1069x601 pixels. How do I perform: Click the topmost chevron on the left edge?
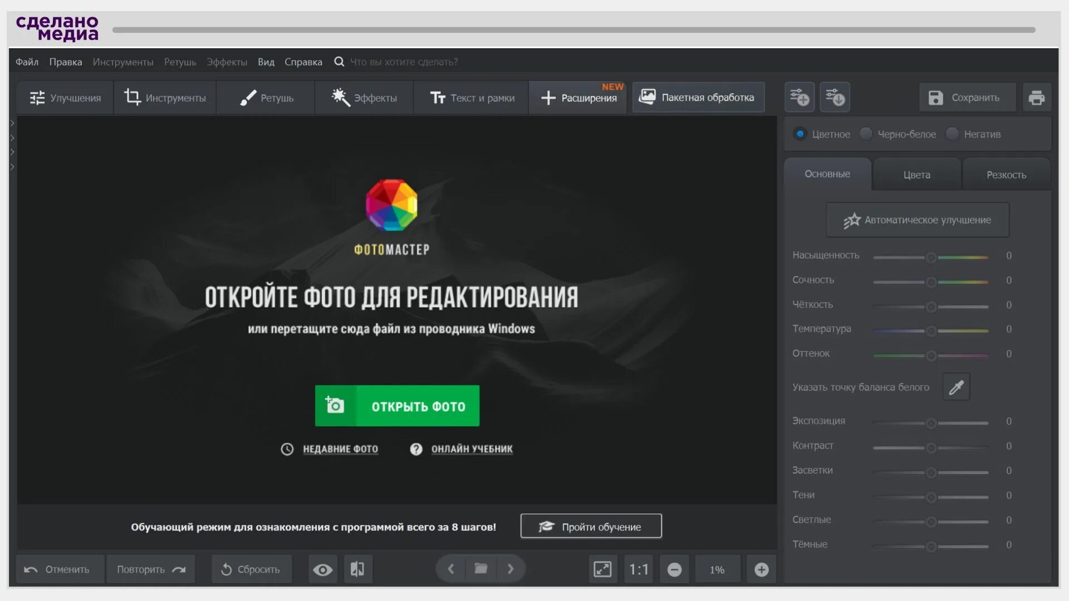[12, 123]
